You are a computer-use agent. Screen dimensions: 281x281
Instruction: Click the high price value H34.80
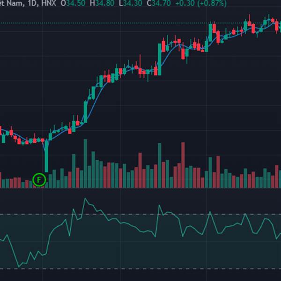point(102,3)
